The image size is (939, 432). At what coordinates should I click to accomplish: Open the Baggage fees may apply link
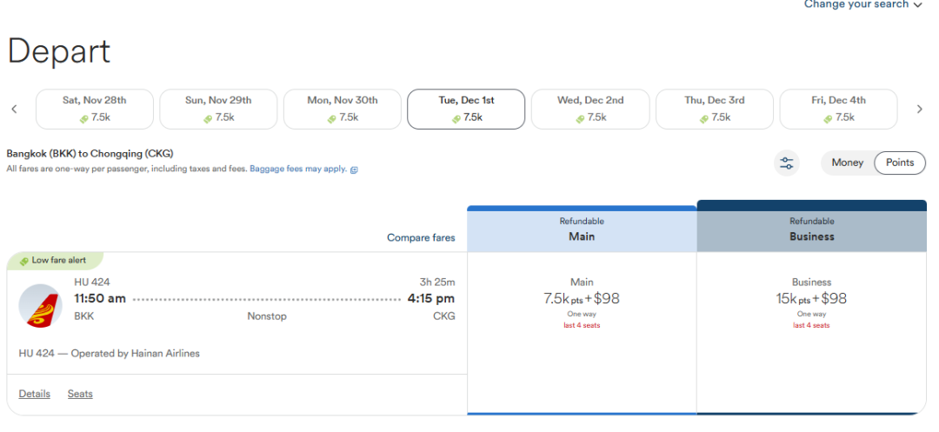303,169
